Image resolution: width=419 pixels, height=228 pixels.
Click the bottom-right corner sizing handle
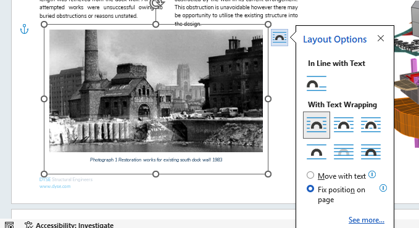(x=268, y=174)
